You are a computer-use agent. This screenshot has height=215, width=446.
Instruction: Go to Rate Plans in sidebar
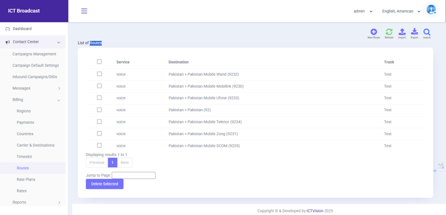tap(26, 179)
